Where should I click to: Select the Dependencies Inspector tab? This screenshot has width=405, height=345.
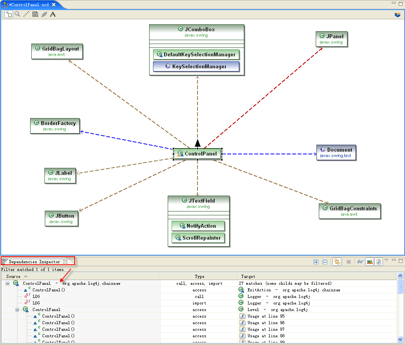[34, 262]
